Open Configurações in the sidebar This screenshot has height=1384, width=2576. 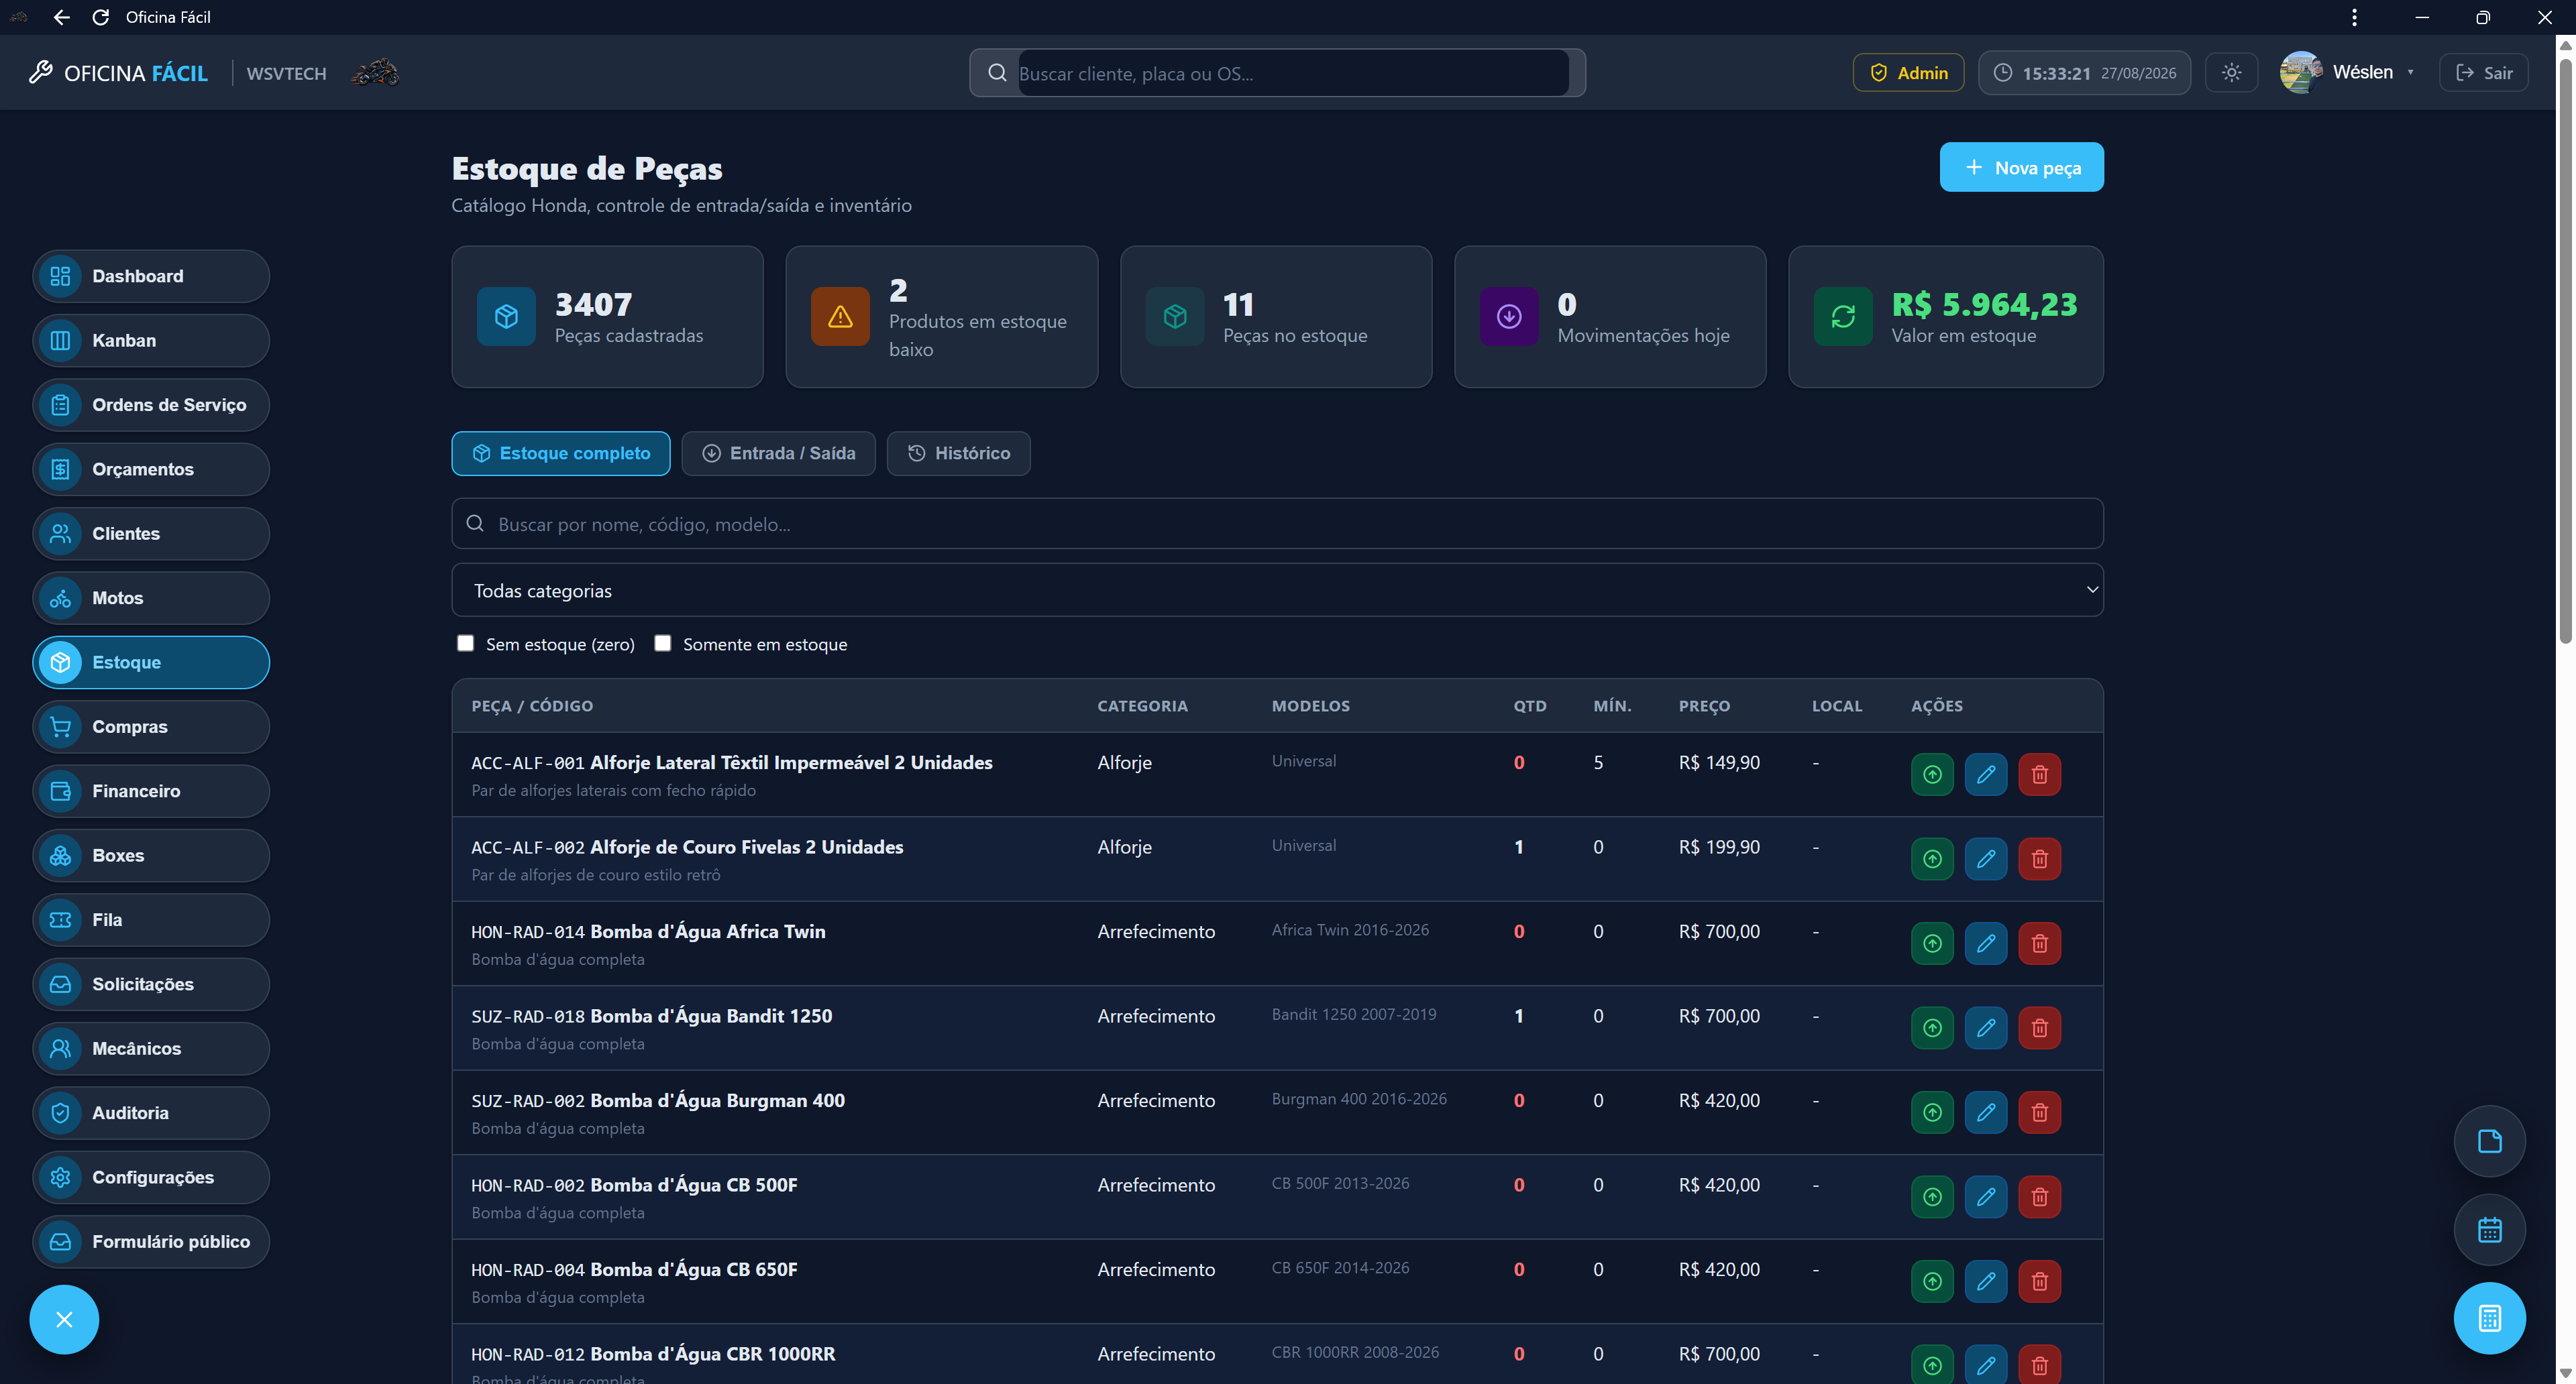151,1177
